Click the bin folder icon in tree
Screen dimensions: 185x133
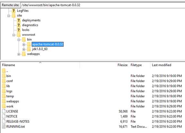[x=24, y=40]
